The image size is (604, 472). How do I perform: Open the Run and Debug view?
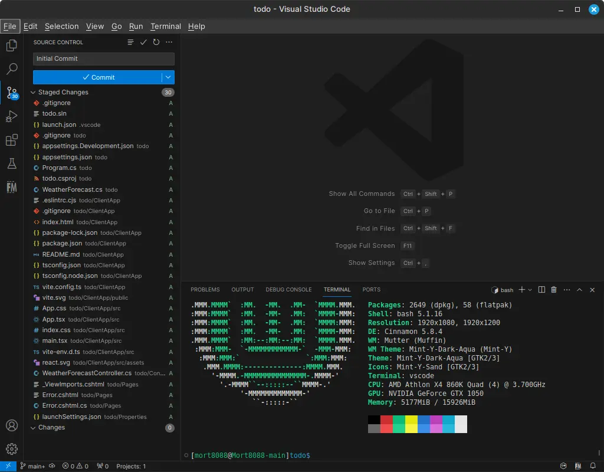click(11, 116)
